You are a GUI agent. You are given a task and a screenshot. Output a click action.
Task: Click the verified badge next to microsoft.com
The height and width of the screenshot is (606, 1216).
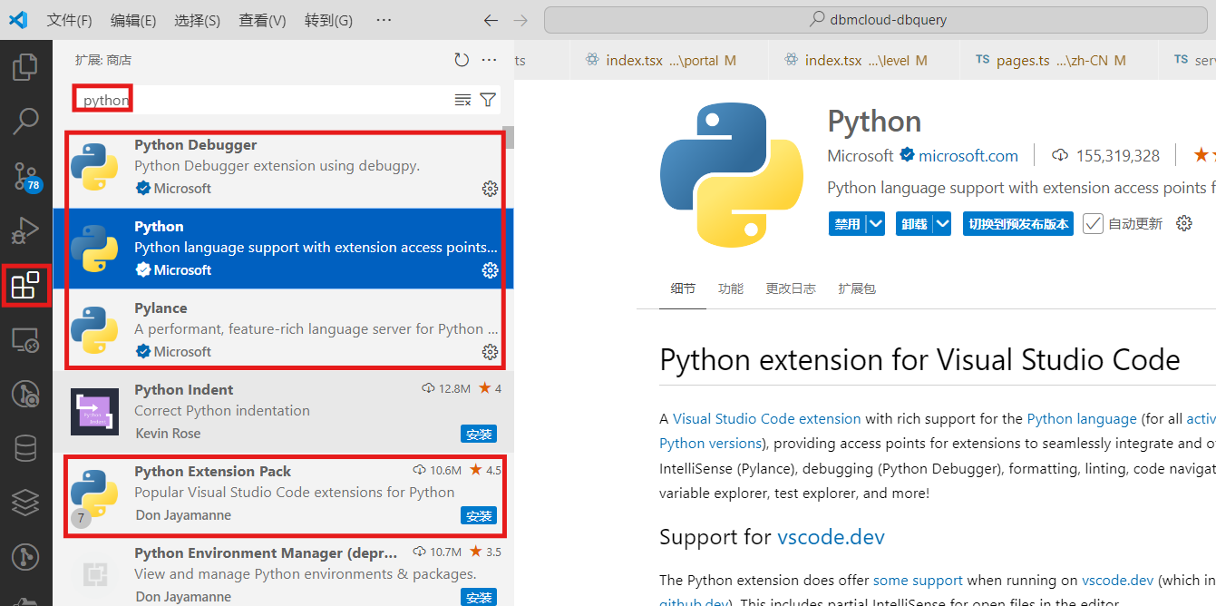coord(907,156)
